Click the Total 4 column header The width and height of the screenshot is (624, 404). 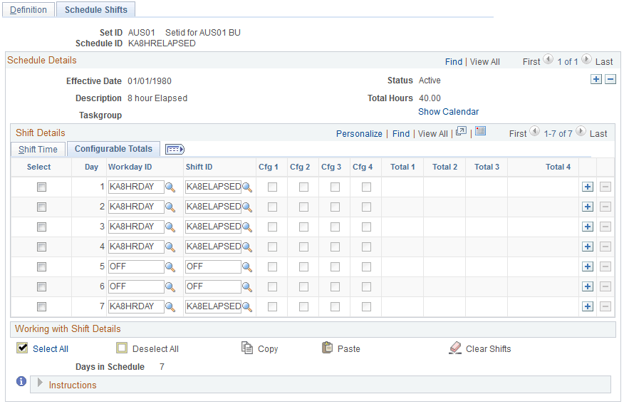coord(558,167)
